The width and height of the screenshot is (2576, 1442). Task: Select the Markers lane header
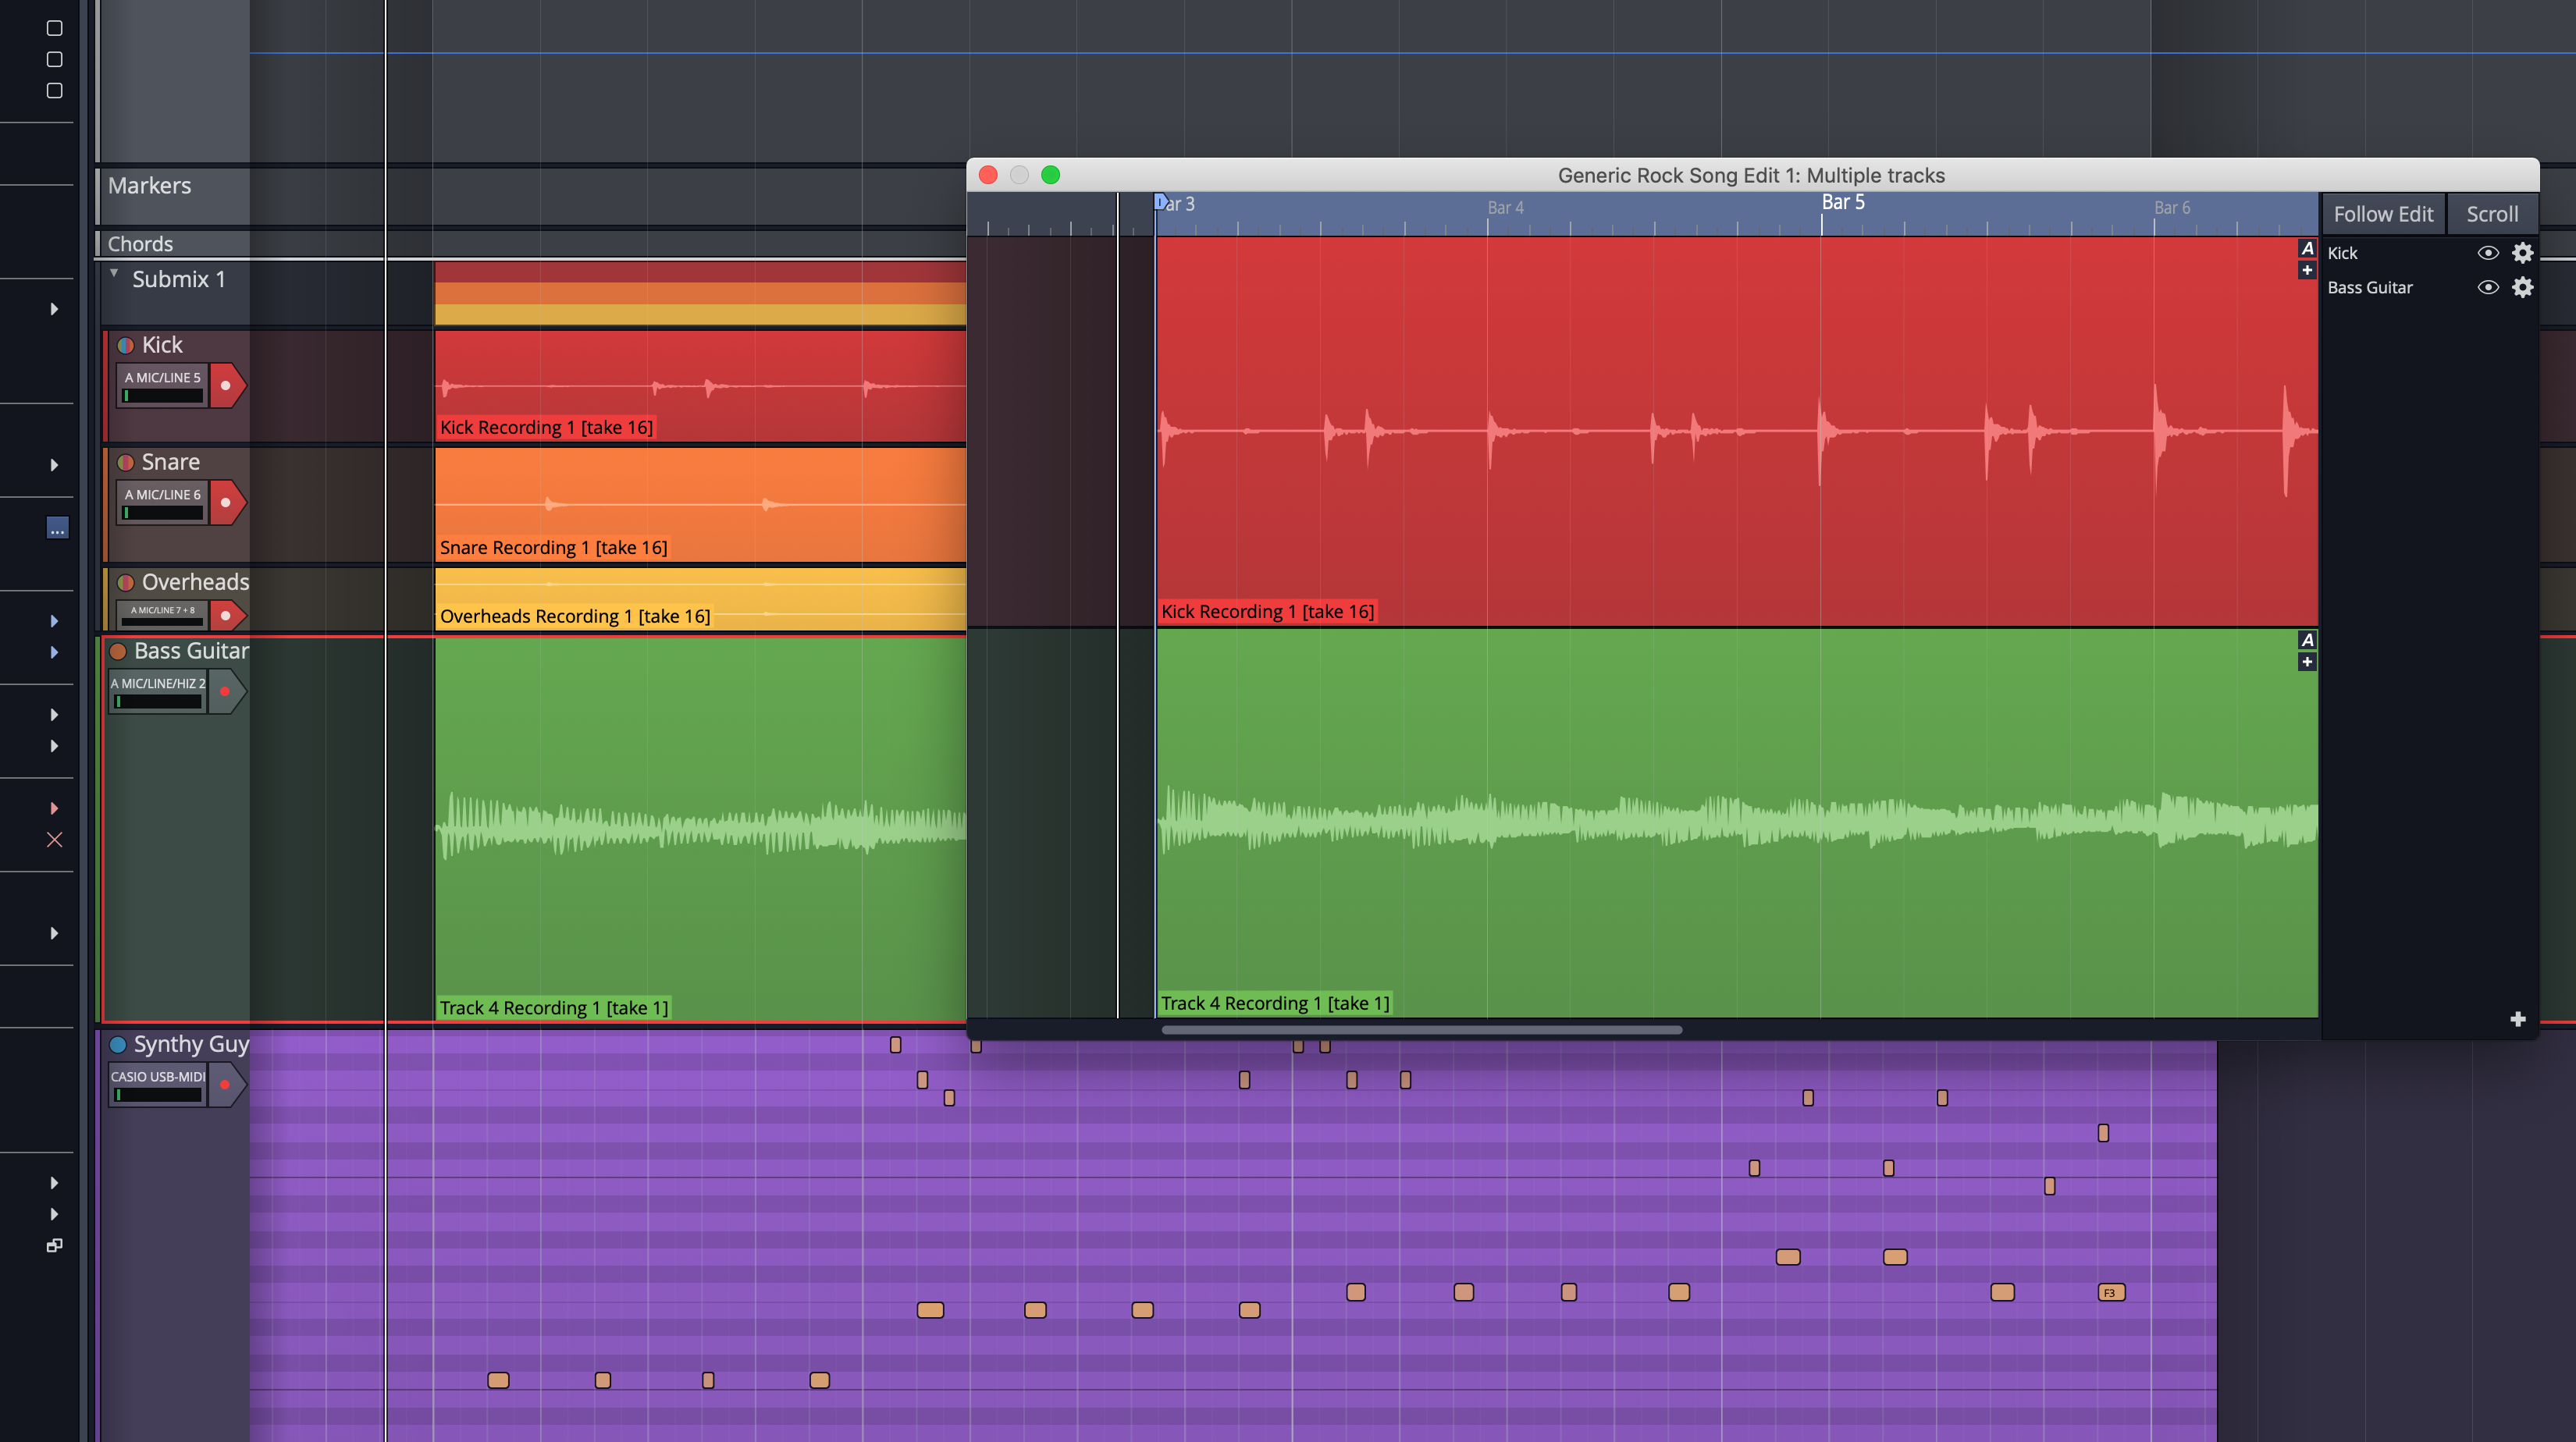point(150,185)
